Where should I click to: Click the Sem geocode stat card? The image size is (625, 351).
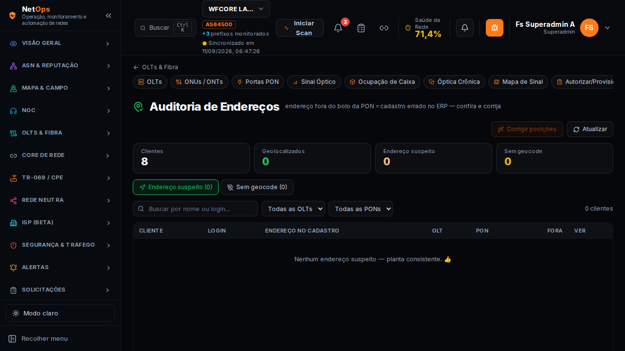(555, 158)
